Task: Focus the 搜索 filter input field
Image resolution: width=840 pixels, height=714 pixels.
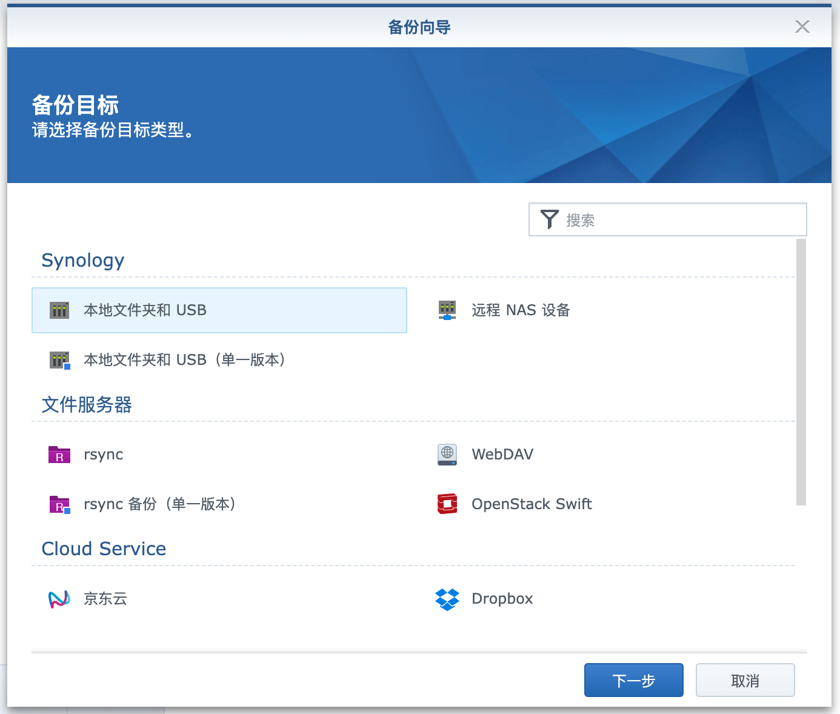Action: (x=682, y=220)
